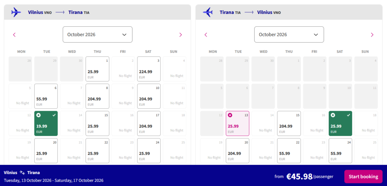Pick outbound 6 October 55.99 EUR fare
Viewport: 387px width, 186px height.
pos(46,96)
